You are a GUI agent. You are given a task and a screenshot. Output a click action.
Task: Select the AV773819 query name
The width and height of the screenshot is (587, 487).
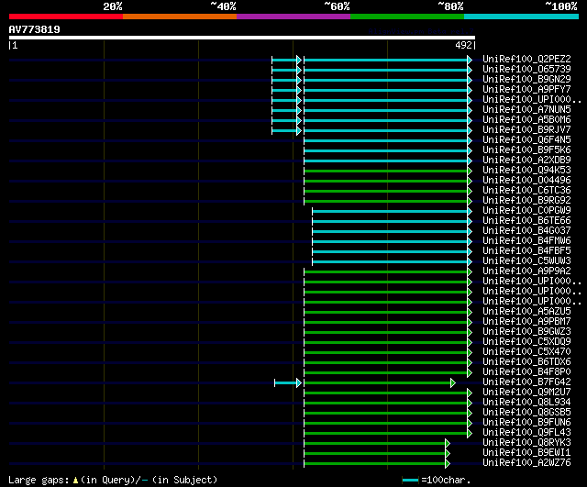[x=35, y=29]
